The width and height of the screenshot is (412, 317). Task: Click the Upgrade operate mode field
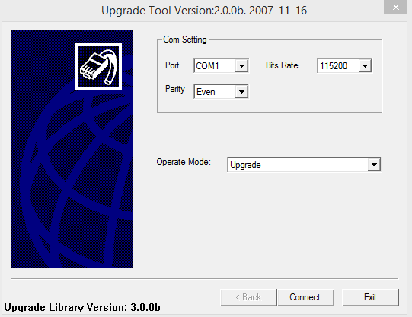[304, 165]
